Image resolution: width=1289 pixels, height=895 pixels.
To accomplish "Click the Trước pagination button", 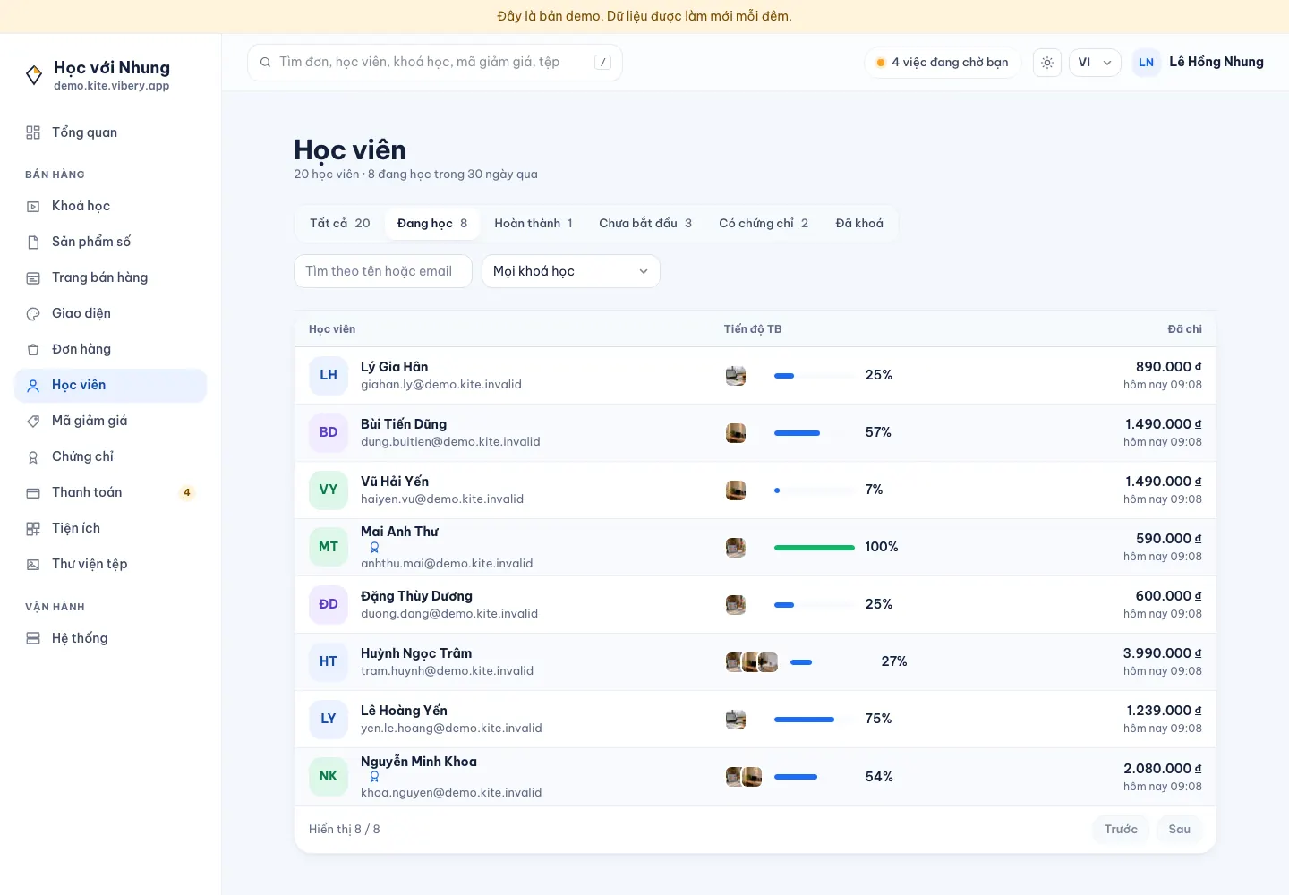I will coord(1121,829).
